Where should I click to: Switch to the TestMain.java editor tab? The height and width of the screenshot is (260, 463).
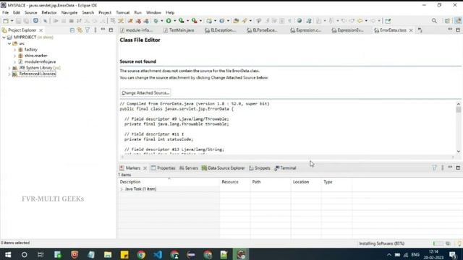(179, 30)
